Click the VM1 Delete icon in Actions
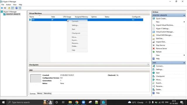This screenshot has width=187, height=105. point(154,90)
